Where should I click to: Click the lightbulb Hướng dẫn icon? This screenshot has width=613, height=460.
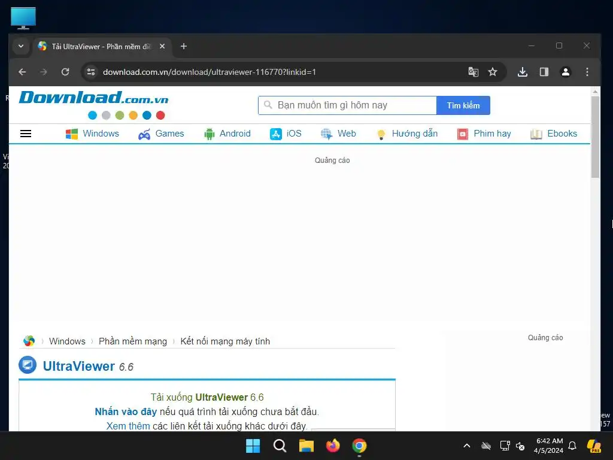point(381,134)
